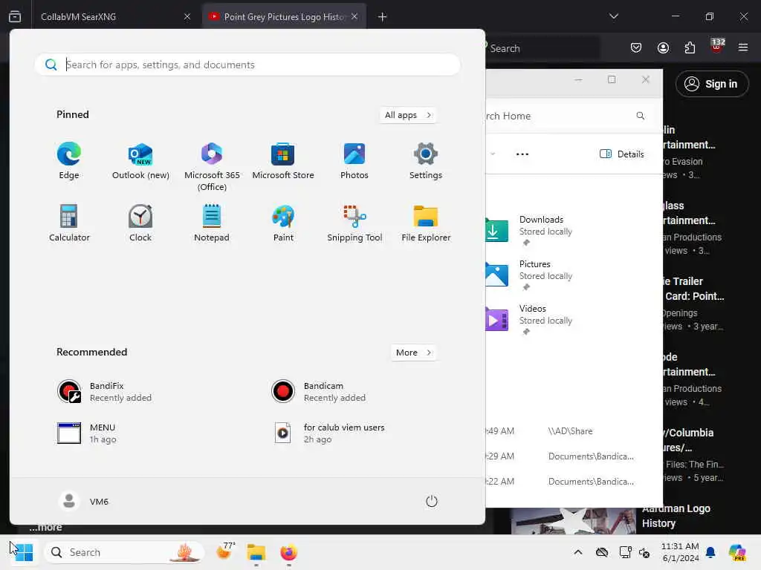Open the taskbar clock and date

tap(681, 552)
